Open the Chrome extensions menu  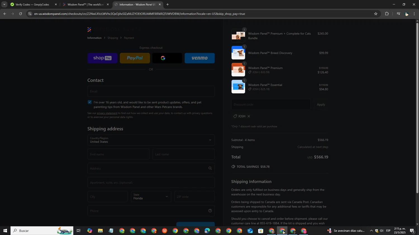coord(387,14)
